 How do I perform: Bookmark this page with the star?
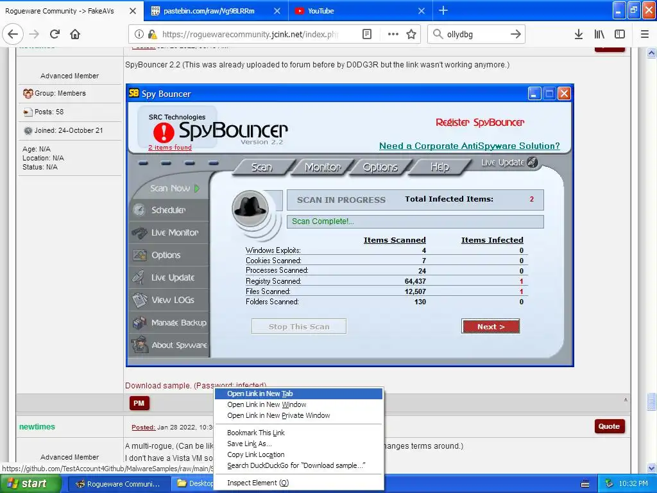pos(411,34)
